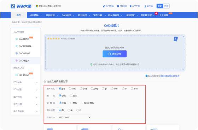Click the CAD版本转换 sidebar icon
The image size is (198, 130).
click(x=16, y=46)
